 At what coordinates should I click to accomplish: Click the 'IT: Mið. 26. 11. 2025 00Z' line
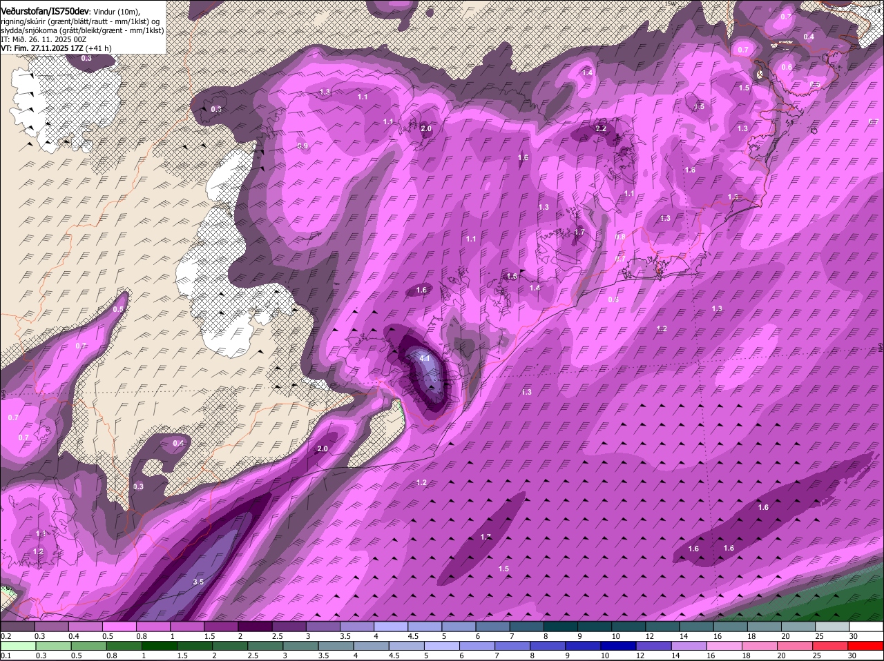pyautogui.click(x=44, y=39)
